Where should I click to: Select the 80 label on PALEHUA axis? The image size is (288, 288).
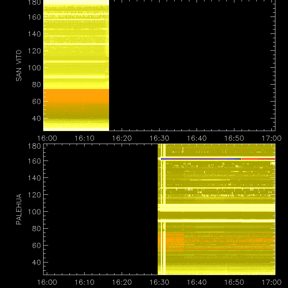pos(36,229)
